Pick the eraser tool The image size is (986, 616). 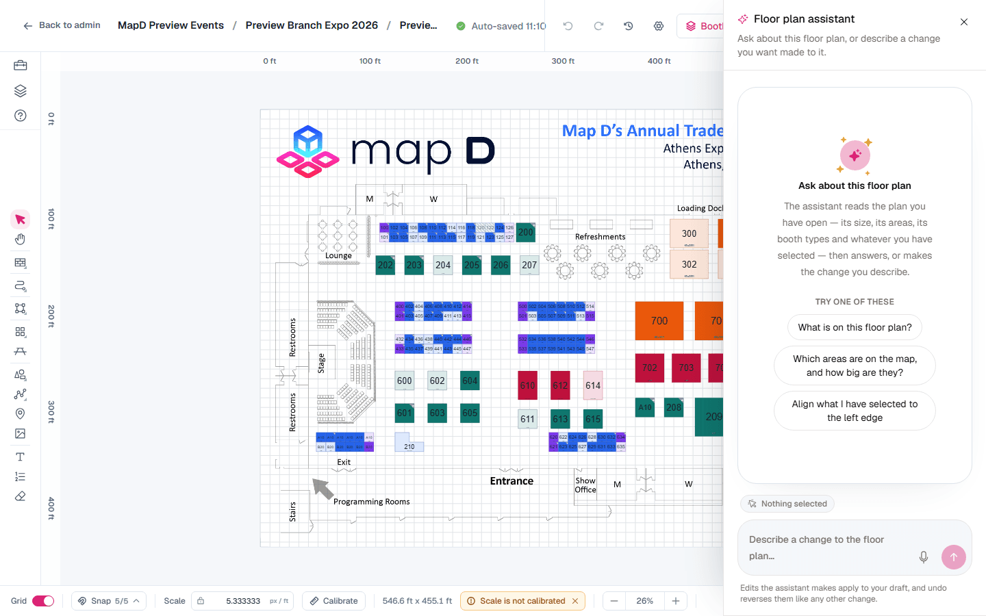tap(20, 496)
